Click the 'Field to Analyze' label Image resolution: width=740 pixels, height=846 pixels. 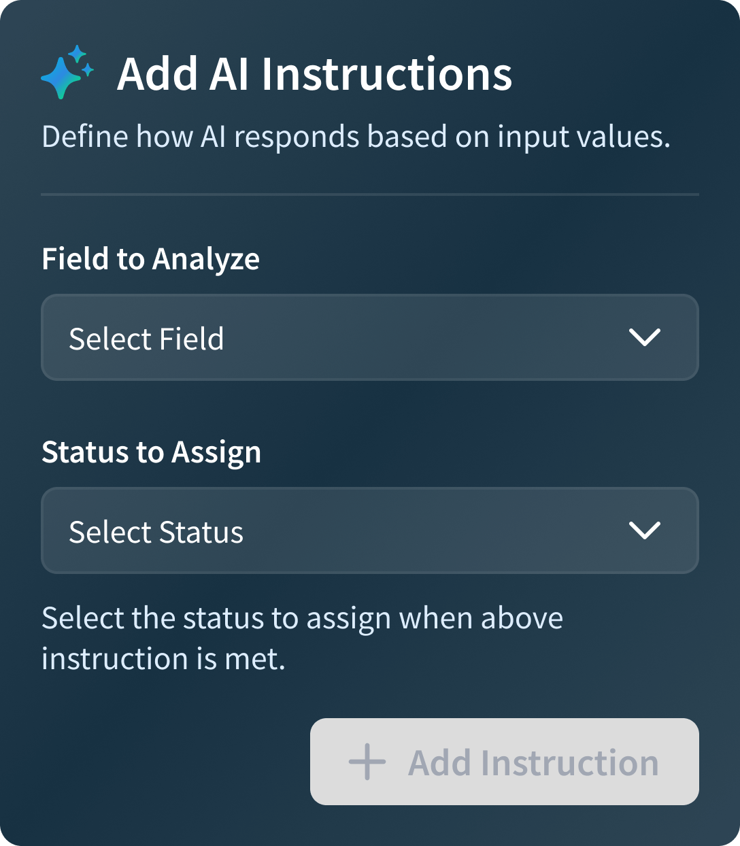(150, 259)
